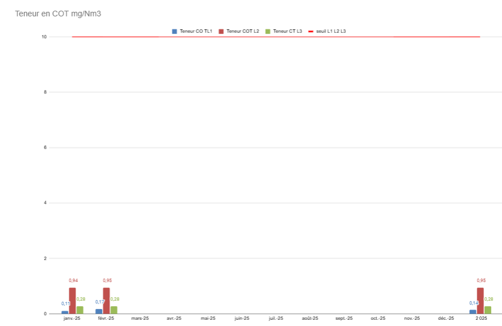Click the chart title 'Teneur en COT mg/Nm3'
The width and height of the screenshot is (502, 326).
click(x=58, y=14)
